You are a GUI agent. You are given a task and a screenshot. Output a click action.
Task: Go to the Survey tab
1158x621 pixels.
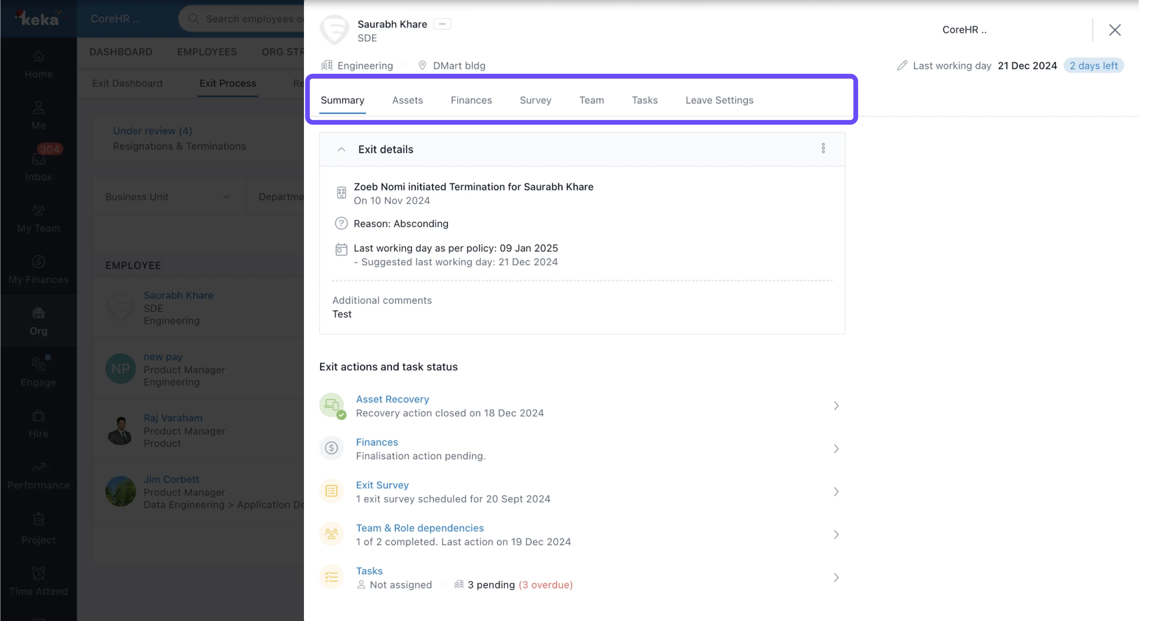(x=535, y=100)
